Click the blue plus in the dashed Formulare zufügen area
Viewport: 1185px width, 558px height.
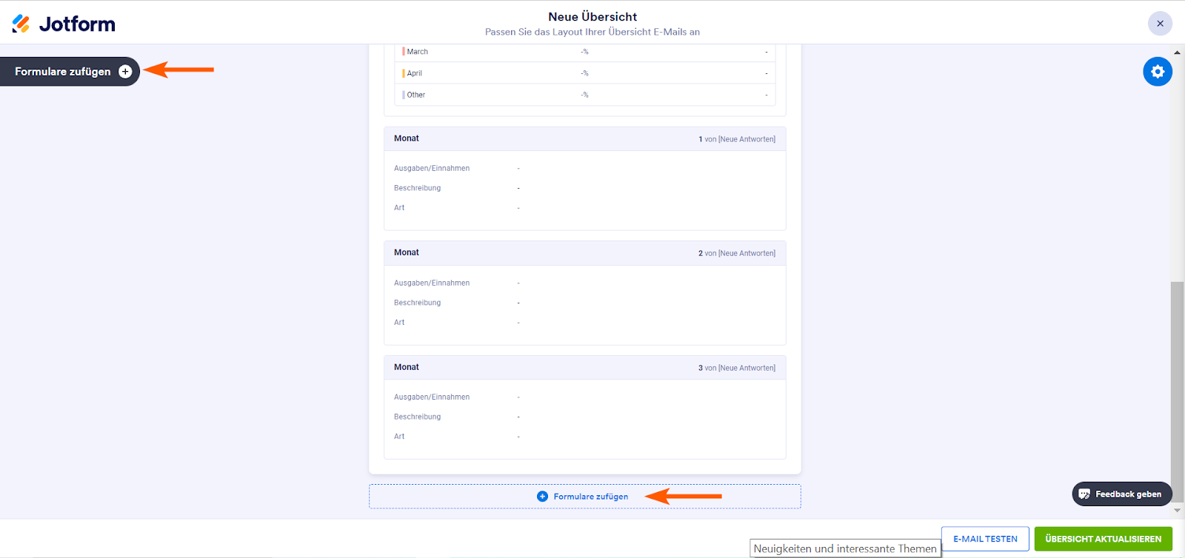pyautogui.click(x=542, y=497)
